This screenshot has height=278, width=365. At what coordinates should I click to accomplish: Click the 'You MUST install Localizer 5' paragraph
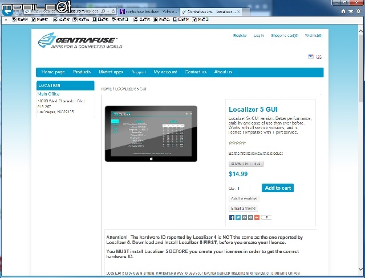pos(202,254)
